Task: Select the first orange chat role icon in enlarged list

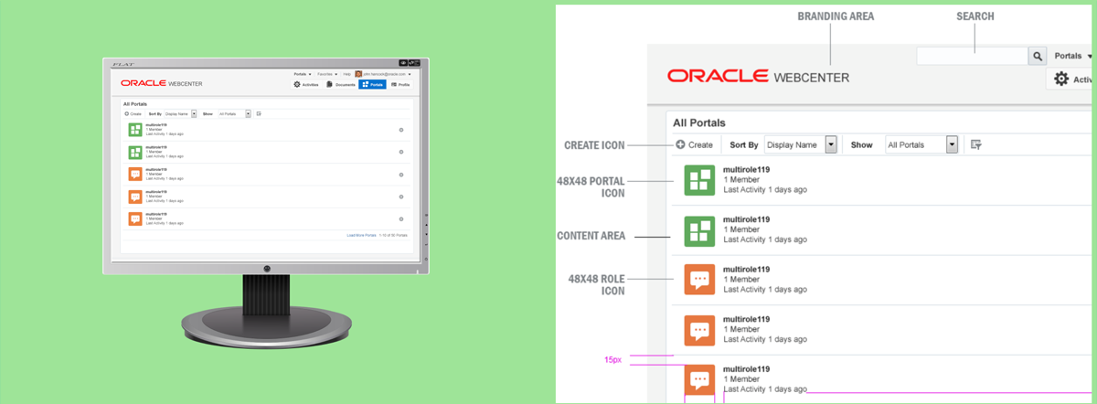Action: click(x=699, y=279)
